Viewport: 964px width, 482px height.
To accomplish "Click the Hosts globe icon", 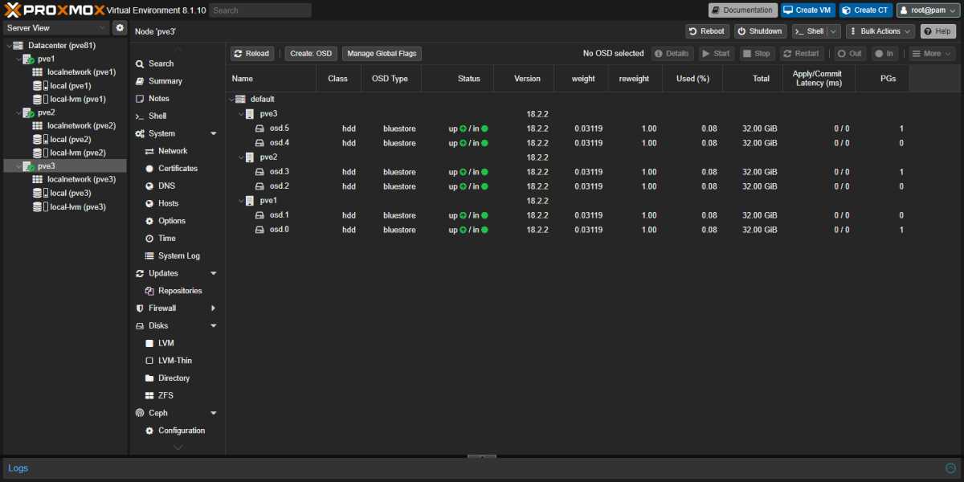I will (149, 203).
